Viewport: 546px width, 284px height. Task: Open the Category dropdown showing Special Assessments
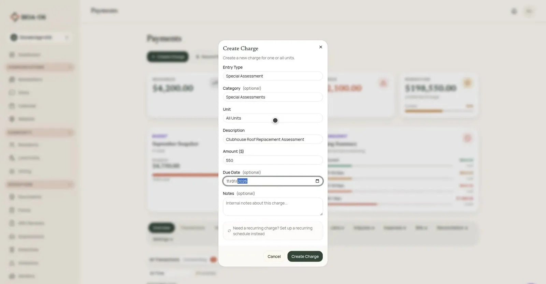point(273,97)
